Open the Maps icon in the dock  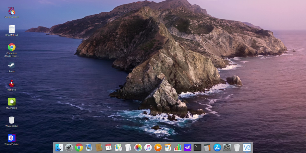click(x=118, y=147)
